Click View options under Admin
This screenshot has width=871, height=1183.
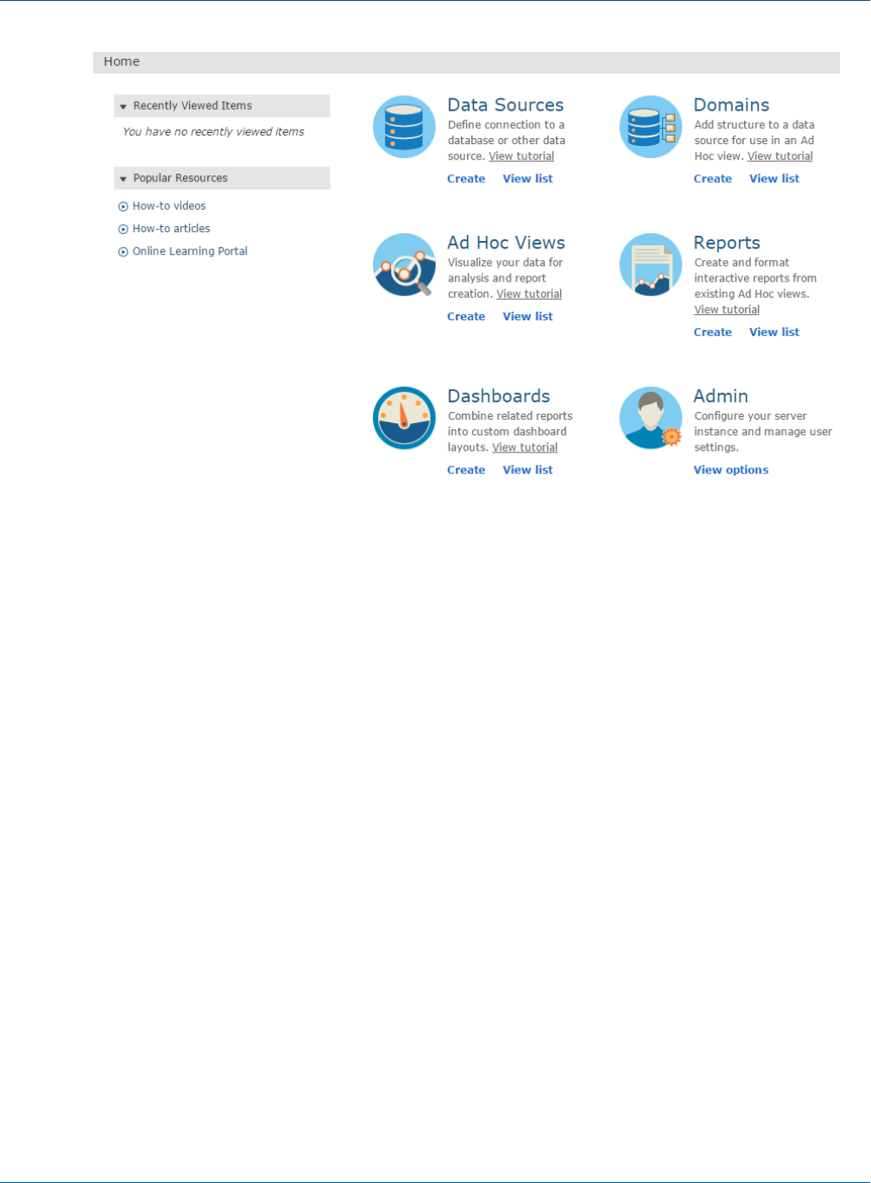[731, 470]
